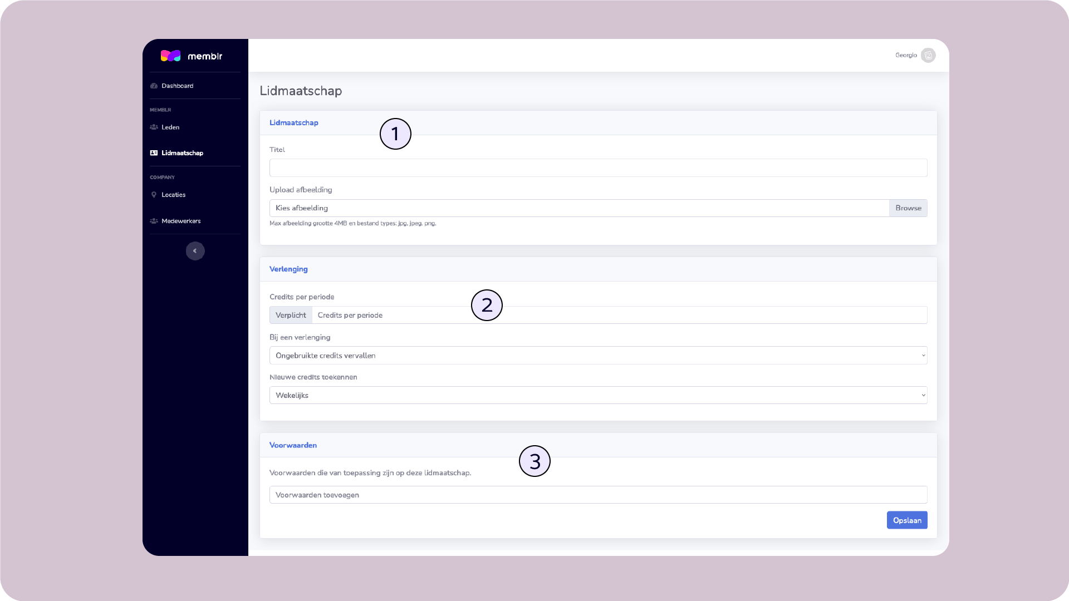
Task: Click the Leden people icon
Action: 154,127
